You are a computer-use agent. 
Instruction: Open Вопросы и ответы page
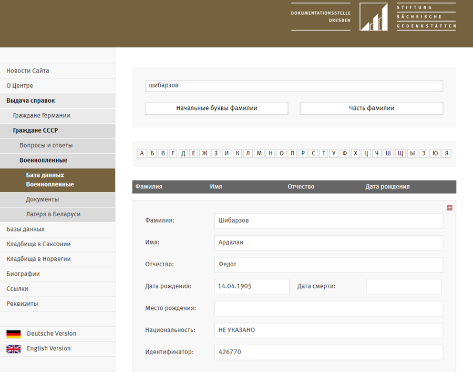[x=58, y=146]
